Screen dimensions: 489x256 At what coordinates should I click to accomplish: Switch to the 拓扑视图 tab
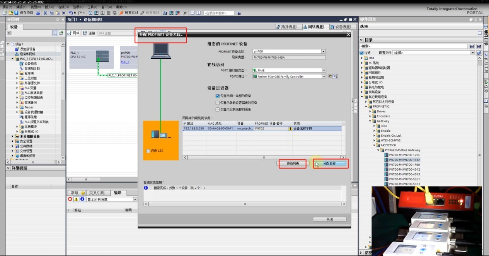[x=286, y=27]
